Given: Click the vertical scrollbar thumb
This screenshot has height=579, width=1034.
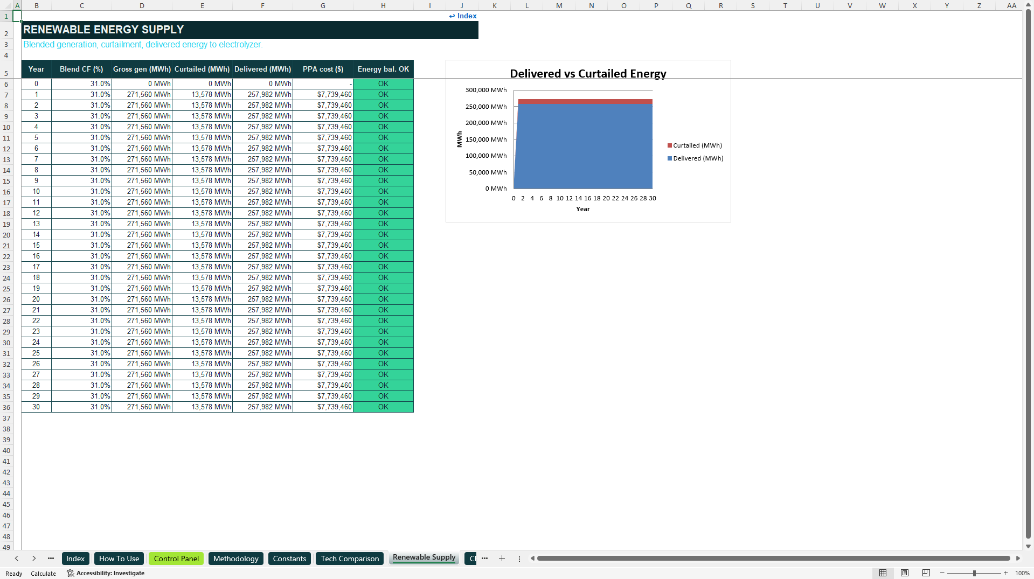Looking at the screenshot, I should coord(1028,275).
